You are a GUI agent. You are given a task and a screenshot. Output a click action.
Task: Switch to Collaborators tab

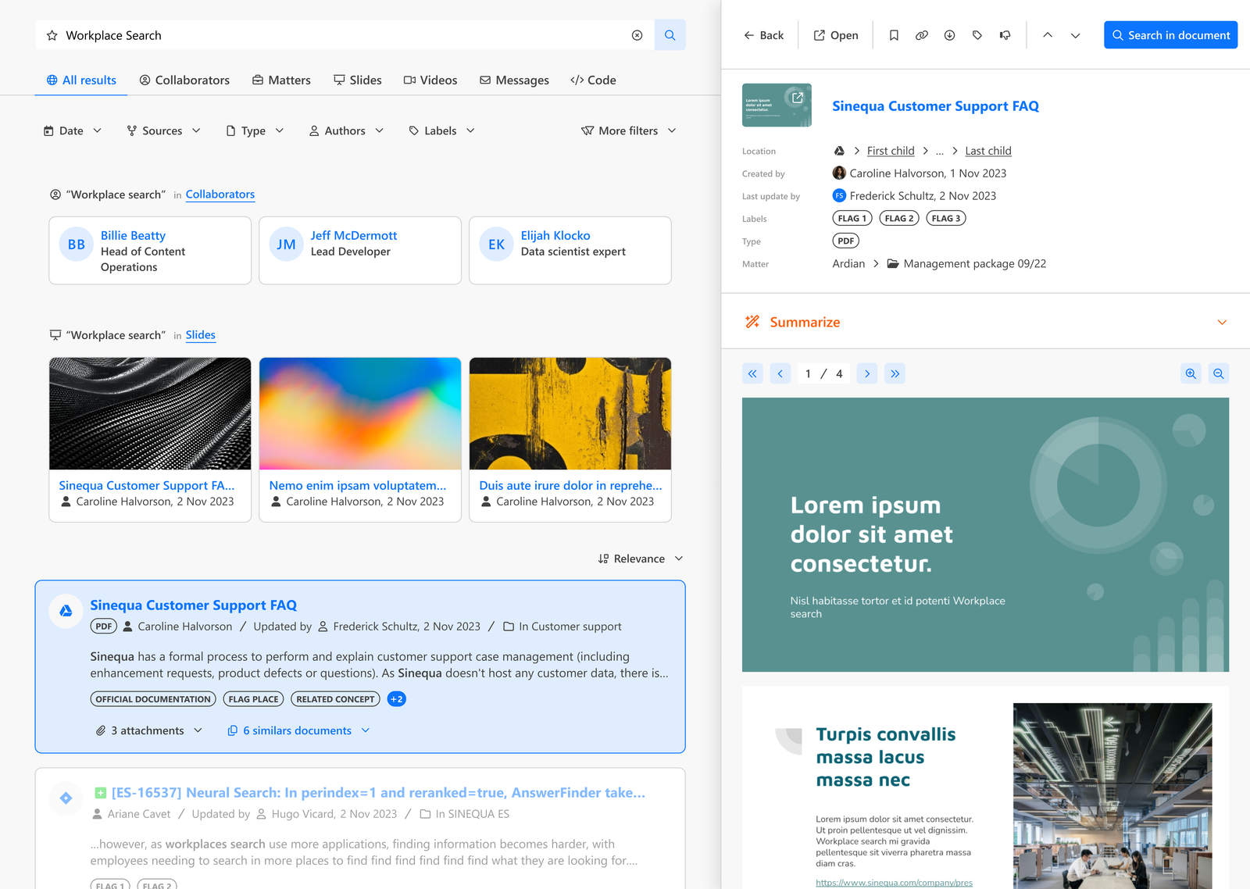point(184,80)
